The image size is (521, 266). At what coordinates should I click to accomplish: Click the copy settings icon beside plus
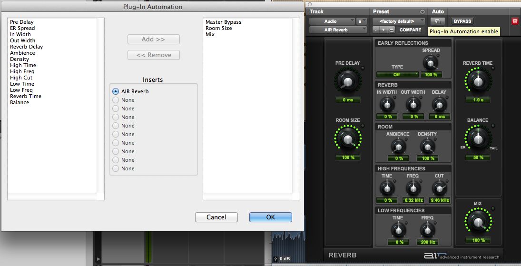[391, 30]
